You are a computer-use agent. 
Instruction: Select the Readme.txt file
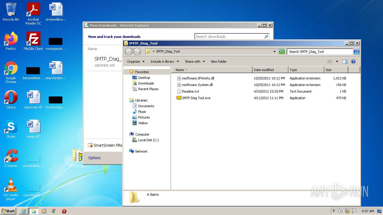click(190, 91)
